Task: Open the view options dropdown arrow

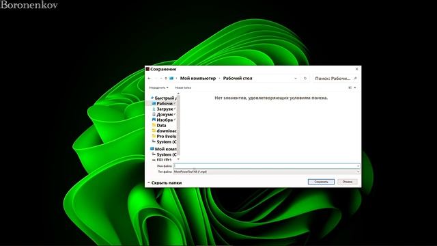Action: [x=355, y=87]
